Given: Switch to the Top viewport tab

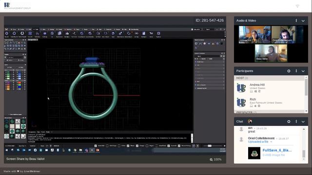Looking at the screenshot, I should tap(39, 132).
